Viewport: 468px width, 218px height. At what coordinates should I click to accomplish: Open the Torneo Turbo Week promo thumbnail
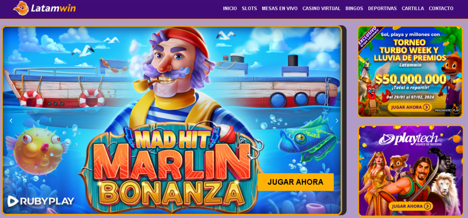(410, 72)
